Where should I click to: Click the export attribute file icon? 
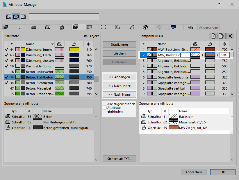pos(222,36)
